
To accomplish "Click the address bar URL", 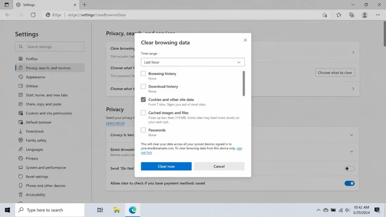I will pyautogui.click(x=97, y=15).
